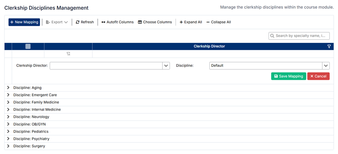Open the Export dropdown menu
The height and width of the screenshot is (154, 338).
coord(57,22)
